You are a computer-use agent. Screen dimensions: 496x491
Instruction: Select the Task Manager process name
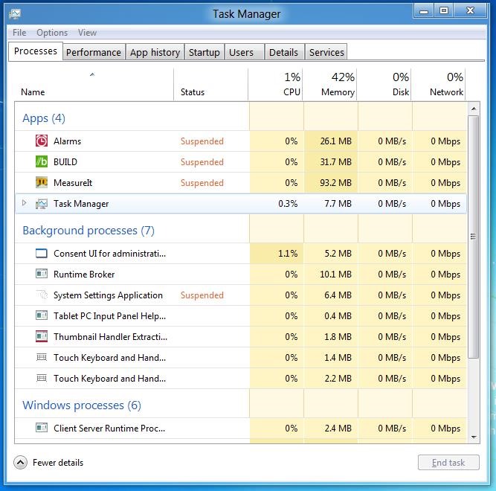click(81, 204)
